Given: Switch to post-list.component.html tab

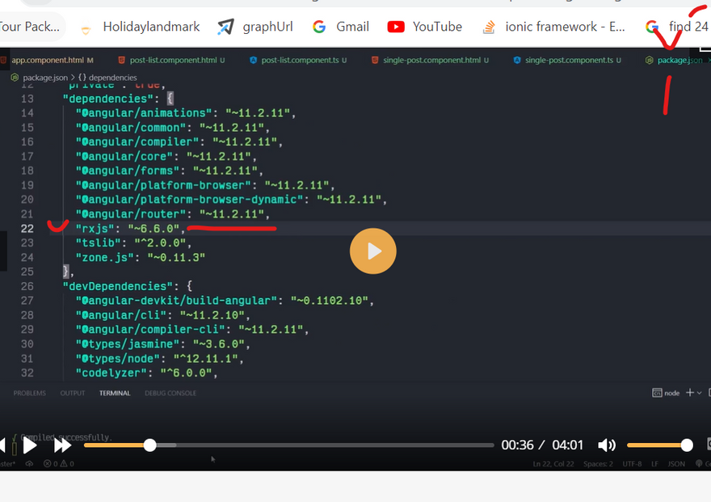Looking at the screenshot, I should (171, 60).
